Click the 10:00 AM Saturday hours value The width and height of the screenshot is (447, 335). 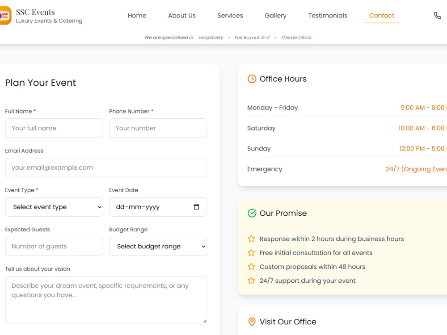pyautogui.click(x=422, y=128)
